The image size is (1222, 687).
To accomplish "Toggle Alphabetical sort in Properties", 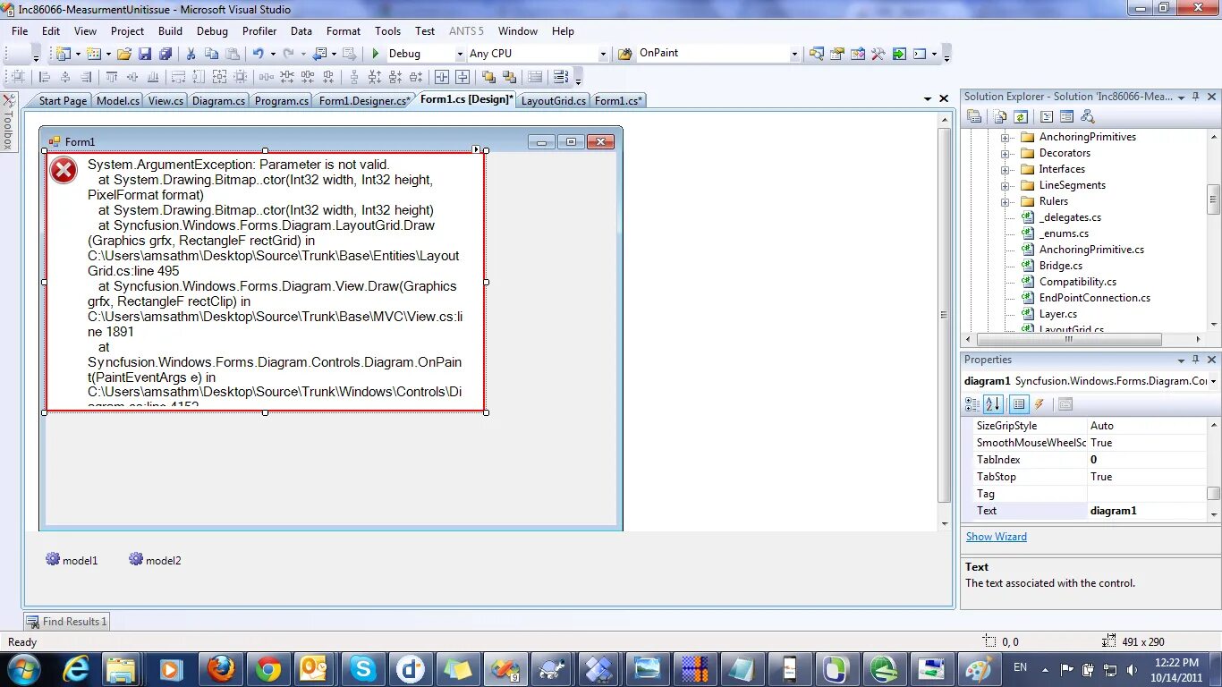I will tap(992, 404).
